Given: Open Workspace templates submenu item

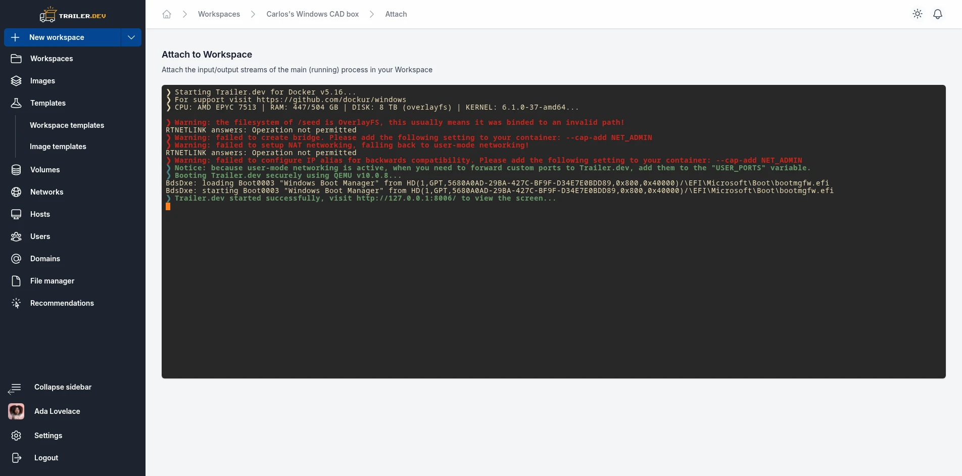Looking at the screenshot, I should click(x=67, y=125).
